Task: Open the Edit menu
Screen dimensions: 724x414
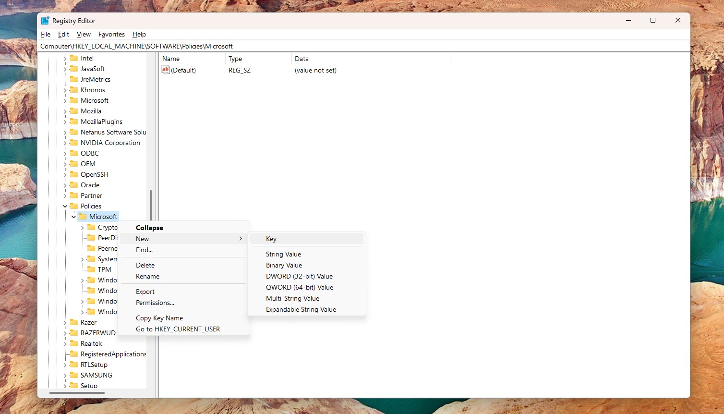Action: (63, 34)
